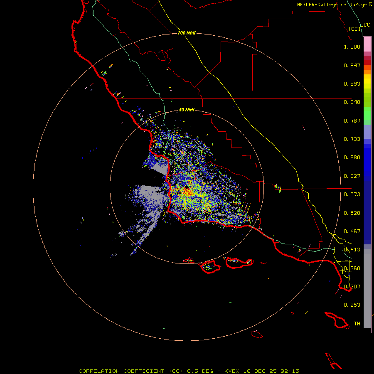Viewport: 374px width, 374px height.
Task: Click the DCC label above the color scale
Action: point(365,25)
